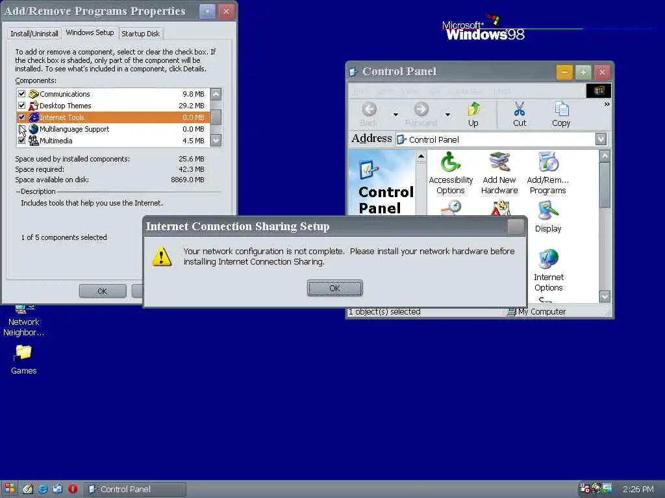The image size is (665, 498).
Task: Click the Communications component icon
Action: pos(34,94)
